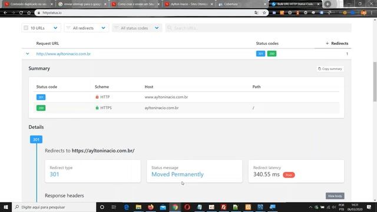Open the All redirects filter dropdown
The width and height of the screenshot is (377, 212).
click(87, 28)
